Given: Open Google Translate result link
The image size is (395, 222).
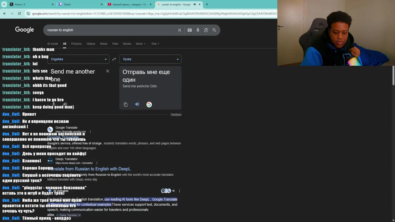Looking at the screenshot, I should point(63,138).
